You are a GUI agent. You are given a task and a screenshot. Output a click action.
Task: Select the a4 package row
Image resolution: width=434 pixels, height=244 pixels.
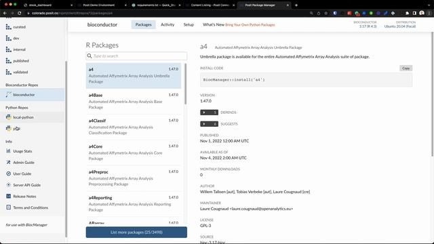[134, 75]
